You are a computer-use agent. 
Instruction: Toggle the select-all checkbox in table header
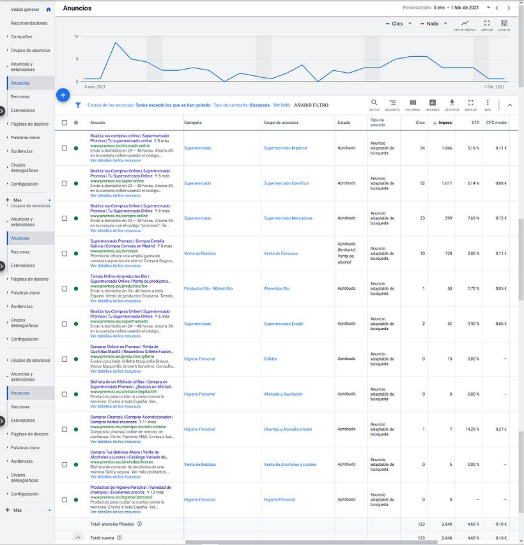coord(65,123)
